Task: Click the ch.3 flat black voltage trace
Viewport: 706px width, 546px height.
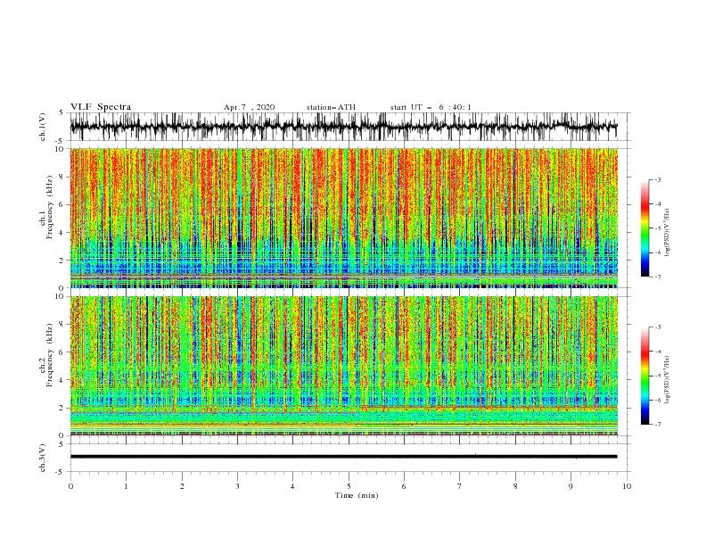Action: coord(344,457)
